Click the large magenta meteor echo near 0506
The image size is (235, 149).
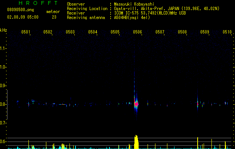click(x=136, y=104)
